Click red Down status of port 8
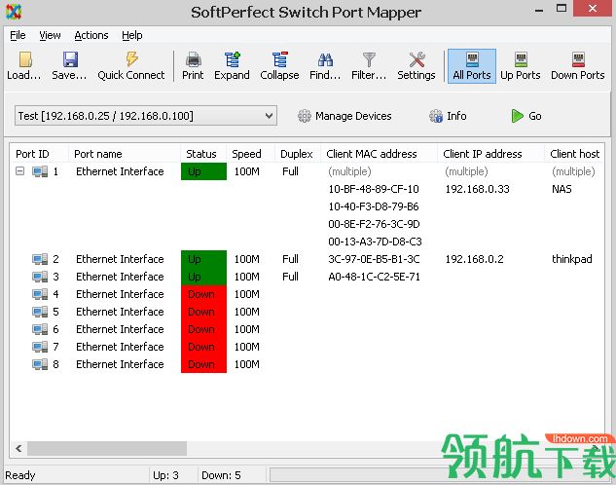Screen dimensions: 616x485 203,364
